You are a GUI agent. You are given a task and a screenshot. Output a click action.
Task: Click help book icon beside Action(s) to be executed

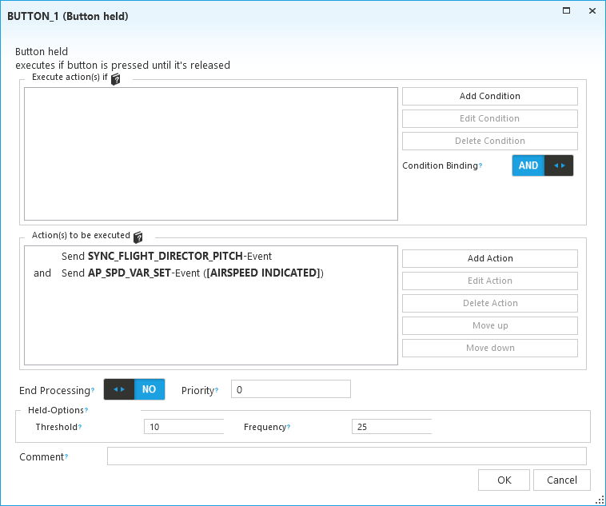(x=138, y=237)
